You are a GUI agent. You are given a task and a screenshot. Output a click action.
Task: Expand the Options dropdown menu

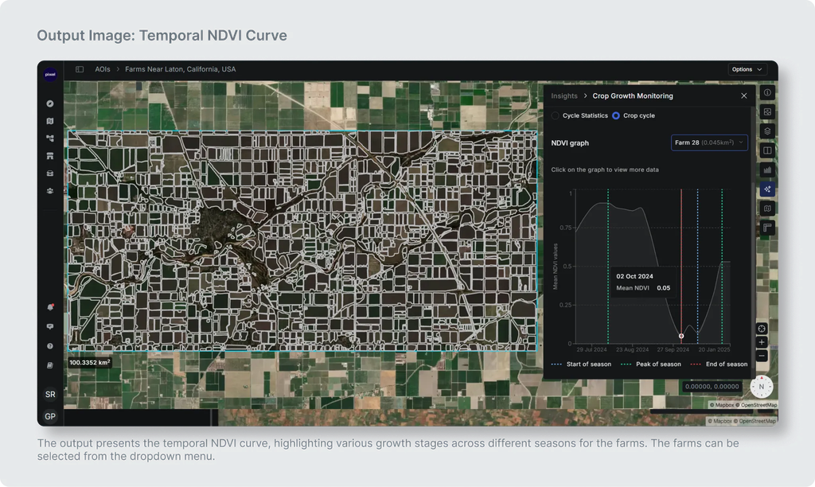747,69
